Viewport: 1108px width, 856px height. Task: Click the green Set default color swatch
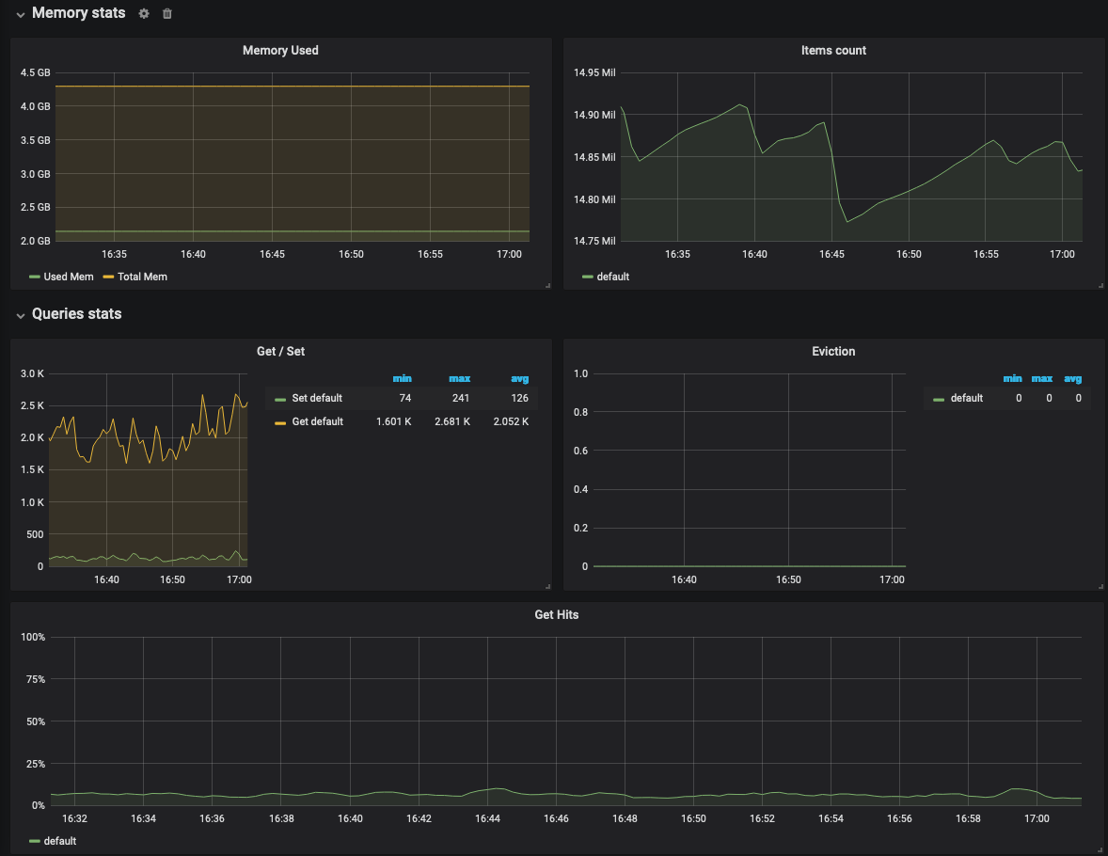tap(280, 400)
